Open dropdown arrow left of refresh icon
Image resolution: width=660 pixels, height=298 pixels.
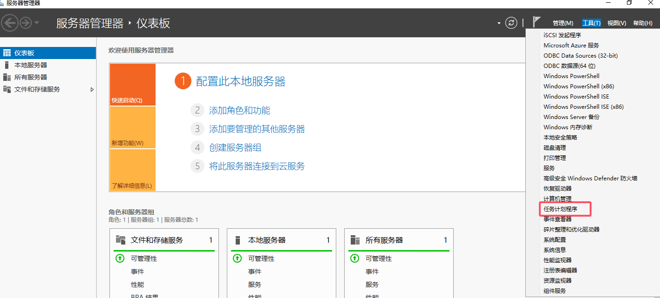click(499, 23)
